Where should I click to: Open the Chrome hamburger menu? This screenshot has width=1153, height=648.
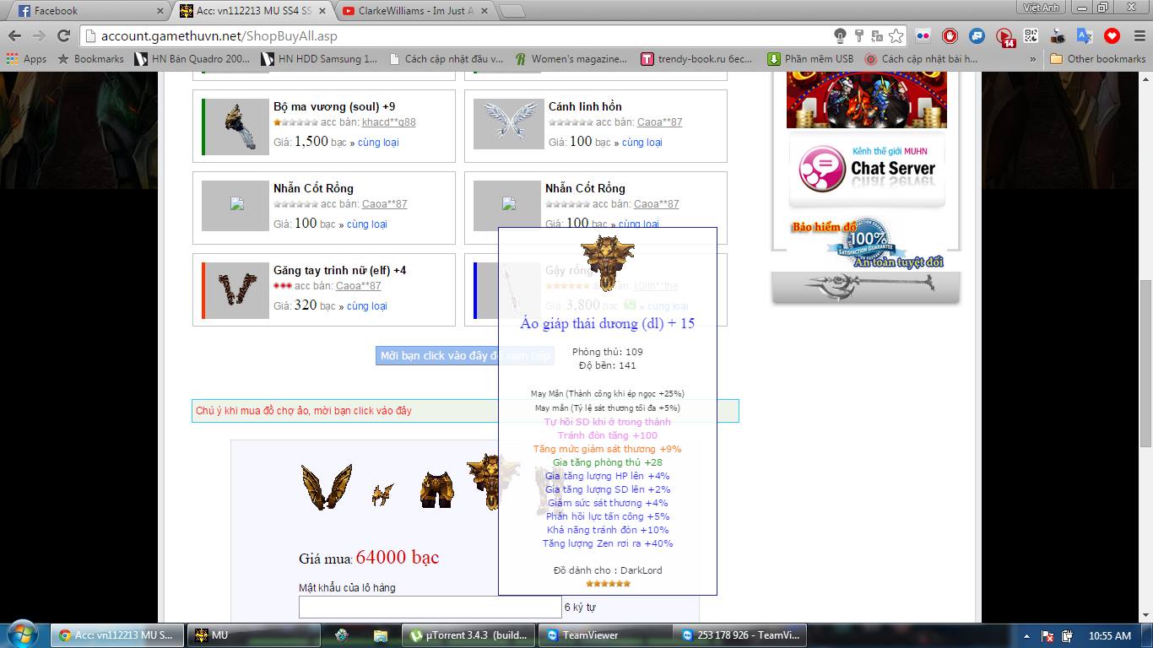(1138, 36)
